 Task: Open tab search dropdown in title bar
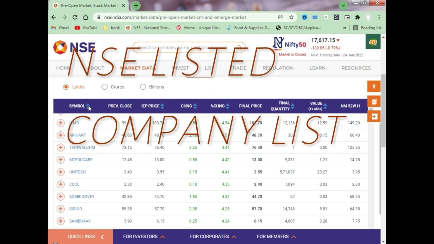343,5
